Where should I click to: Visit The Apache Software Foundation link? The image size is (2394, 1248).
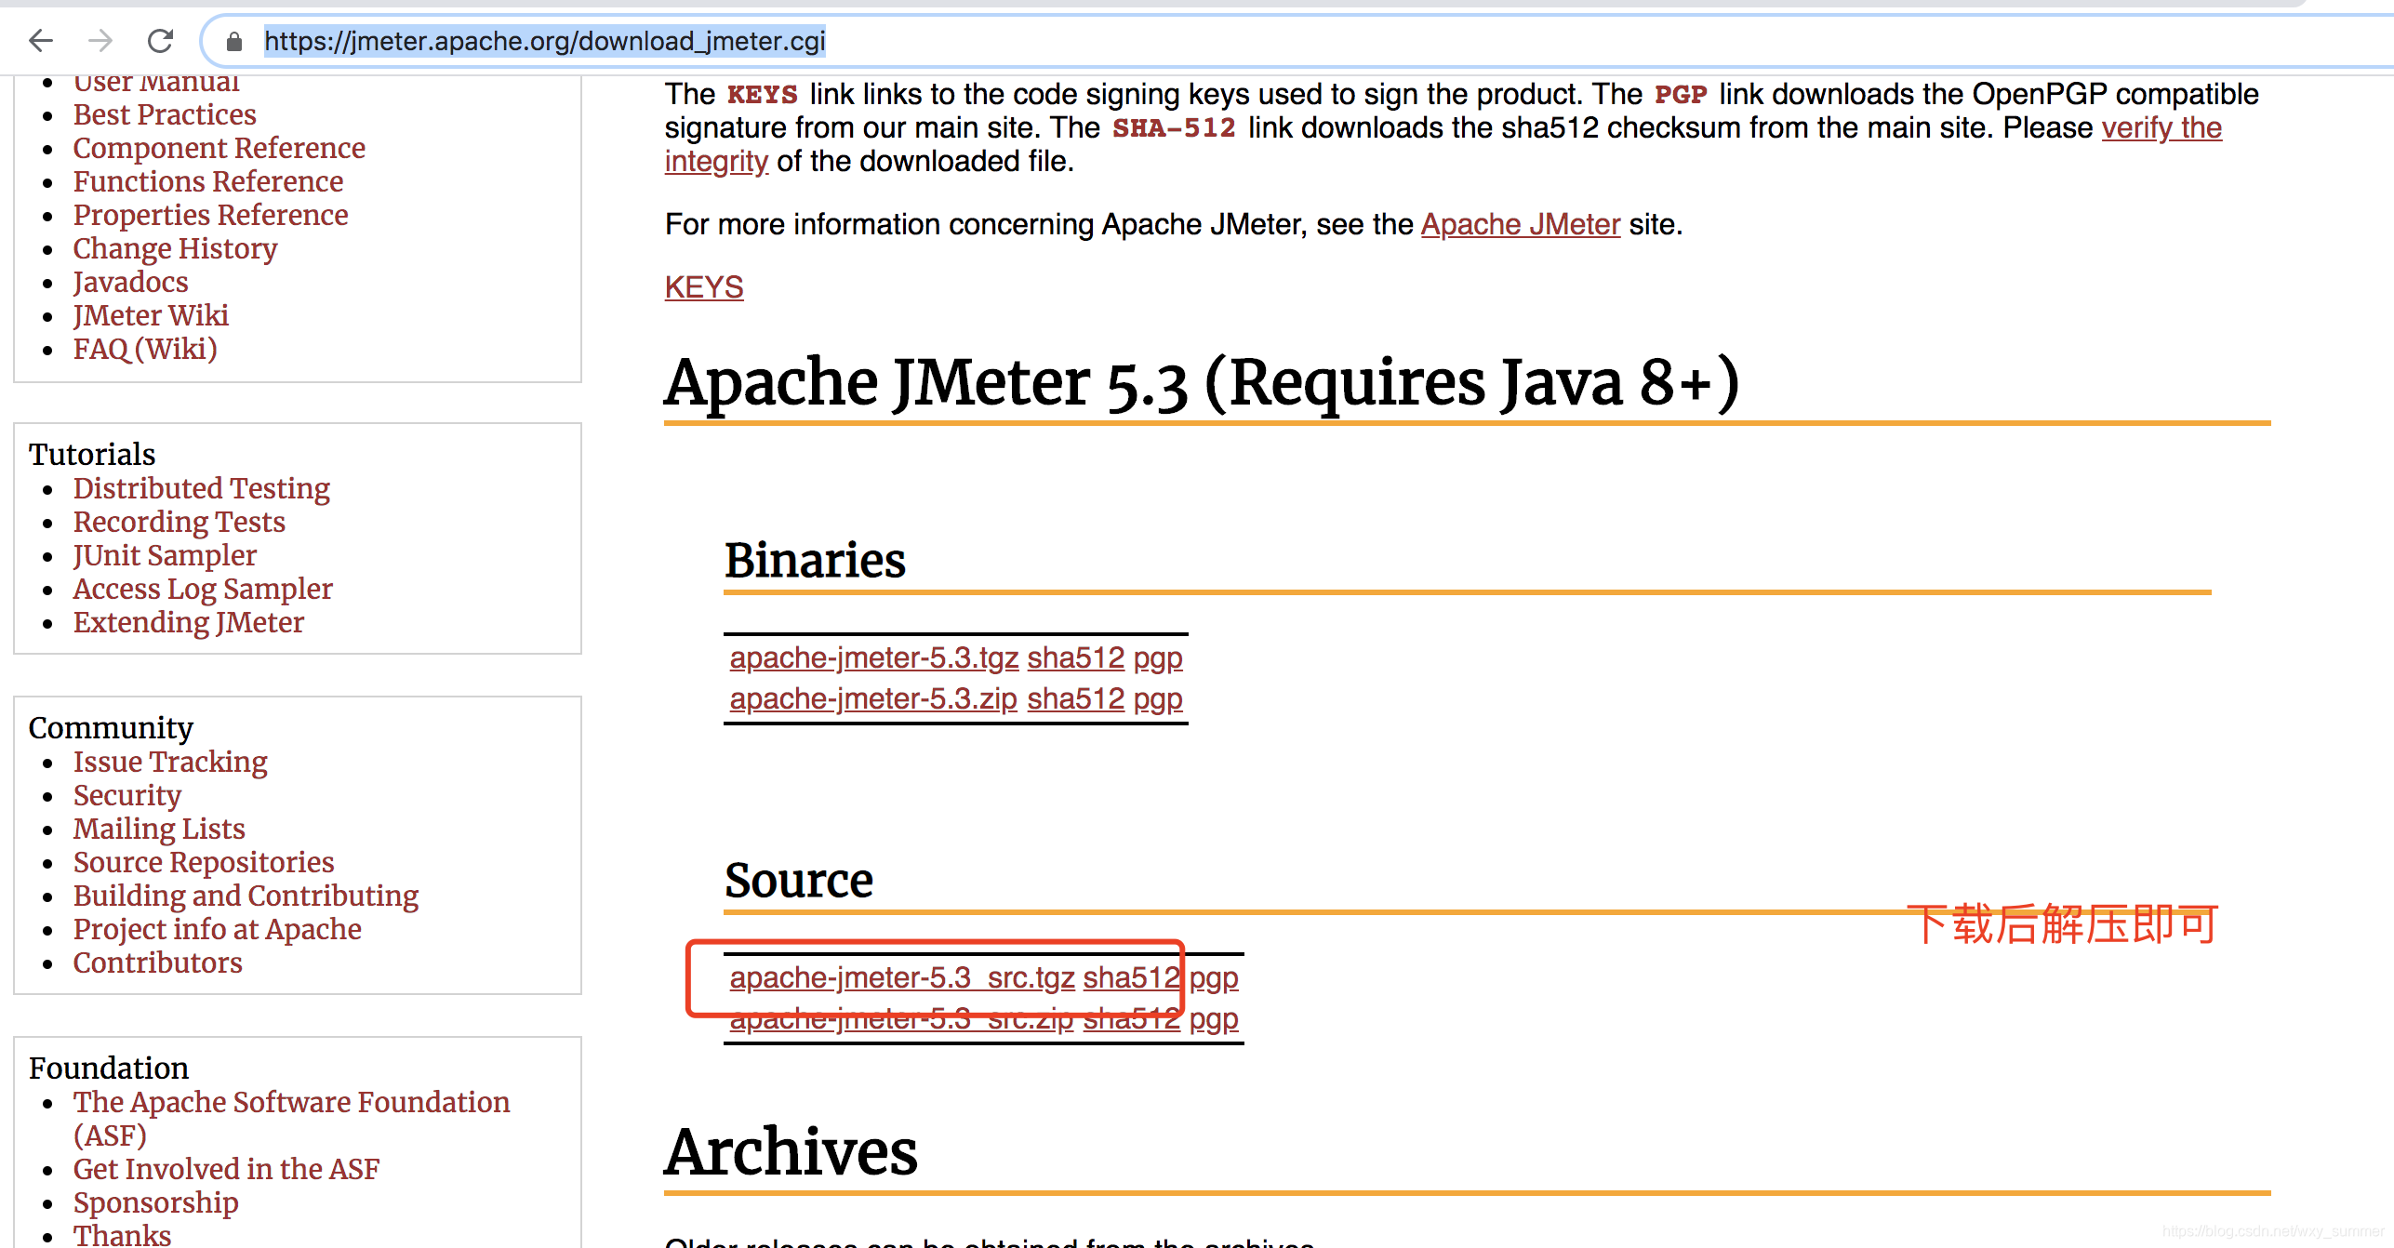(x=291, y=1102)
